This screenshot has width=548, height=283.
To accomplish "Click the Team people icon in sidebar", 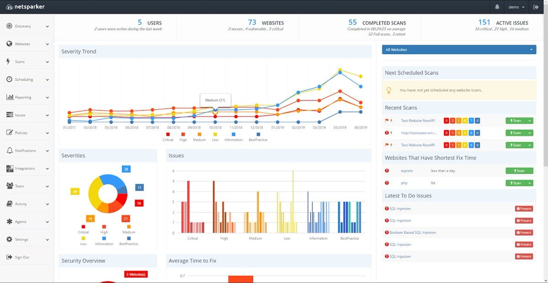I will (x=10, y=186).
